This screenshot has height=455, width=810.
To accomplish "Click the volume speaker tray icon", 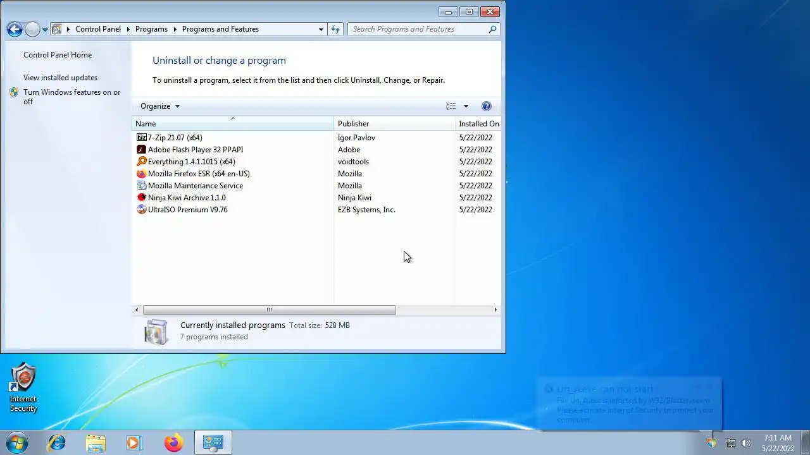I will pyautogui.click(x=746, y=443).
